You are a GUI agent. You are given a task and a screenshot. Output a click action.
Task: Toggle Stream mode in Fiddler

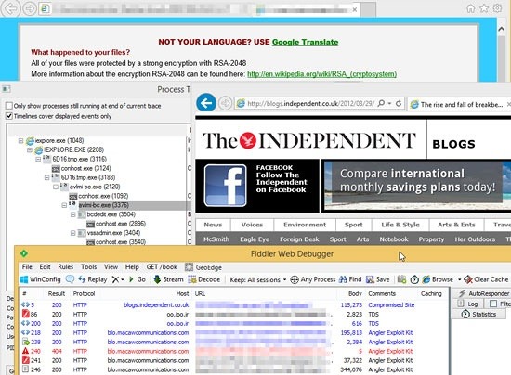[168, 279]
